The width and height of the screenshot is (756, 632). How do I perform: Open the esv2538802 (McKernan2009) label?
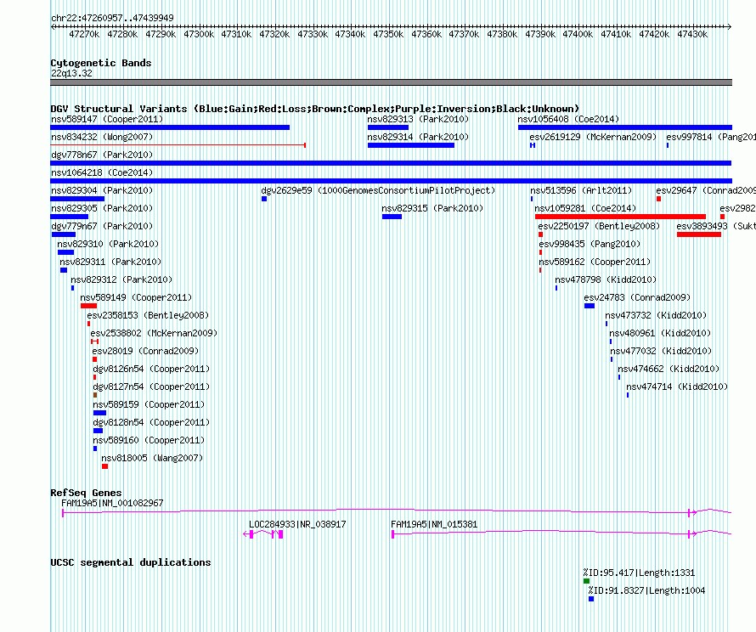point(154,333)
